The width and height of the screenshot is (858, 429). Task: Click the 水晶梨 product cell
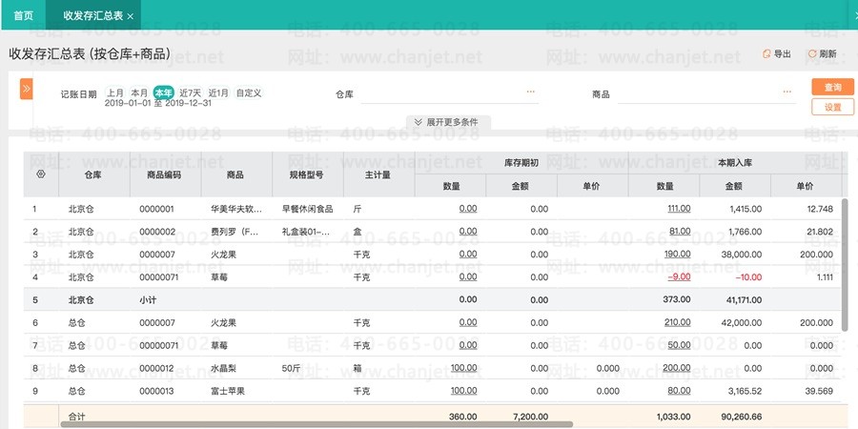[236, 368]
